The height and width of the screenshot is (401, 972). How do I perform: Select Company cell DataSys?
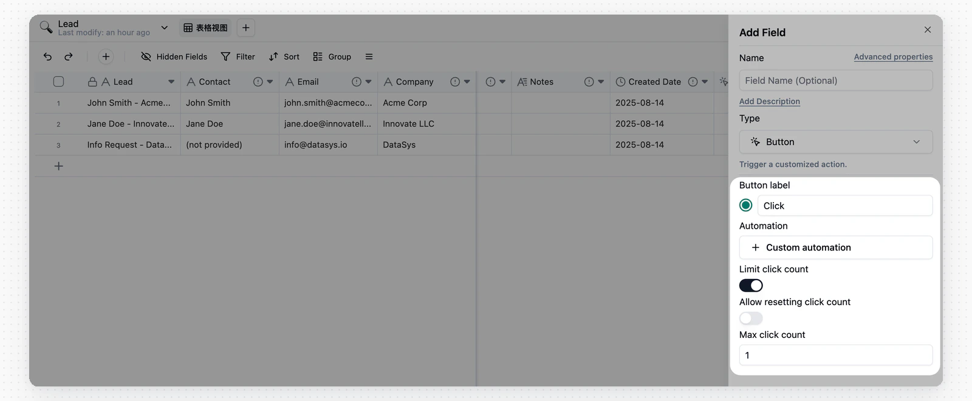click(426, 145)
